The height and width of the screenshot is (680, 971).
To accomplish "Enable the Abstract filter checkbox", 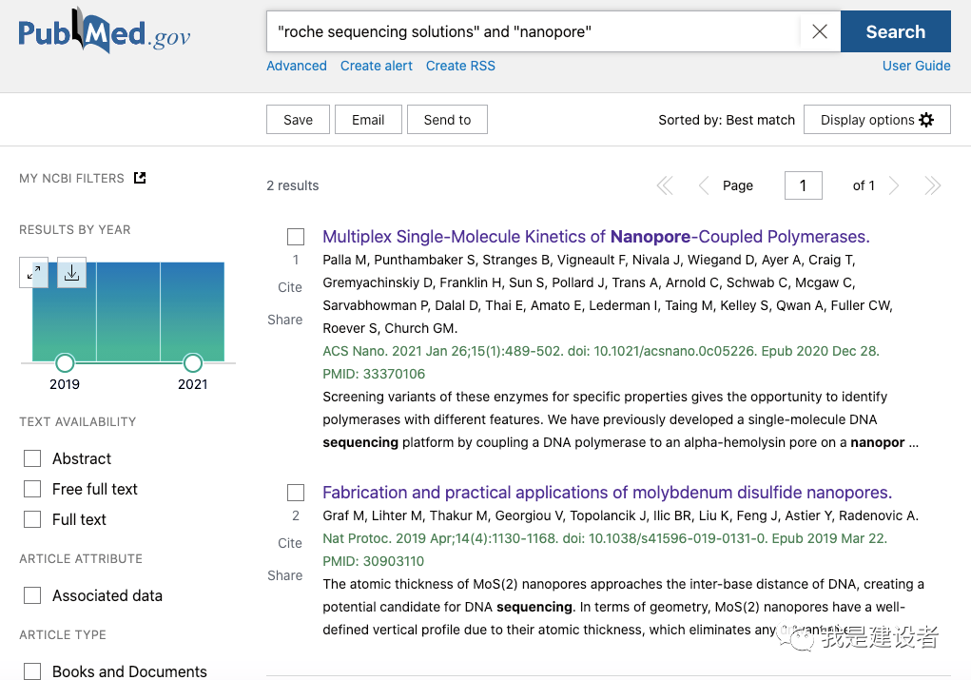I will coord(32,458).
